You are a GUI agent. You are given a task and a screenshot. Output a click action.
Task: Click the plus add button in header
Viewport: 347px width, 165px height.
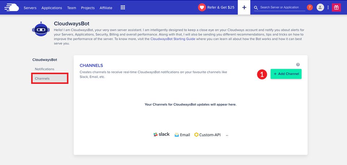point(244,8)
